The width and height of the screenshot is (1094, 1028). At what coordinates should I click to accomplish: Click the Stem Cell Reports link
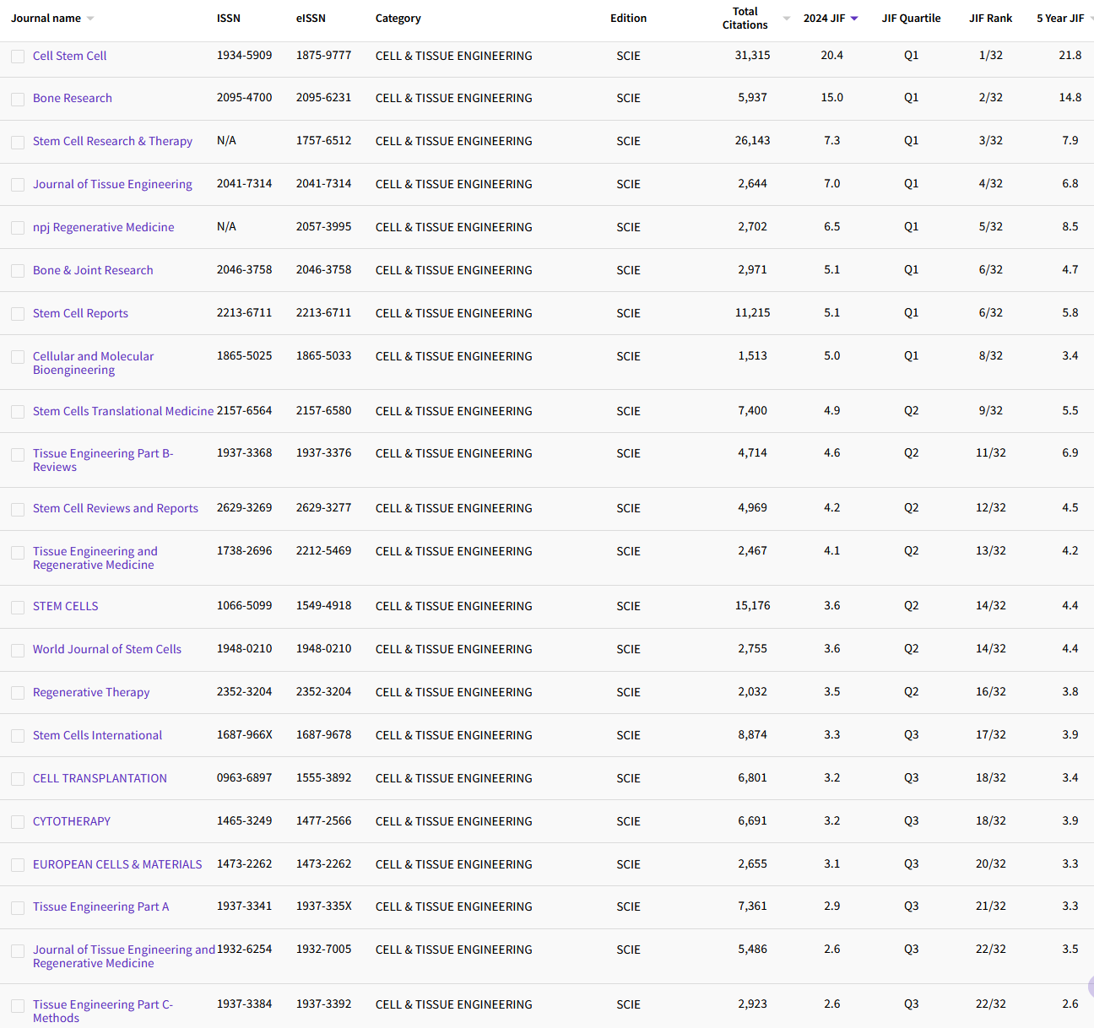pyautogui.click(x=80, y=313)
